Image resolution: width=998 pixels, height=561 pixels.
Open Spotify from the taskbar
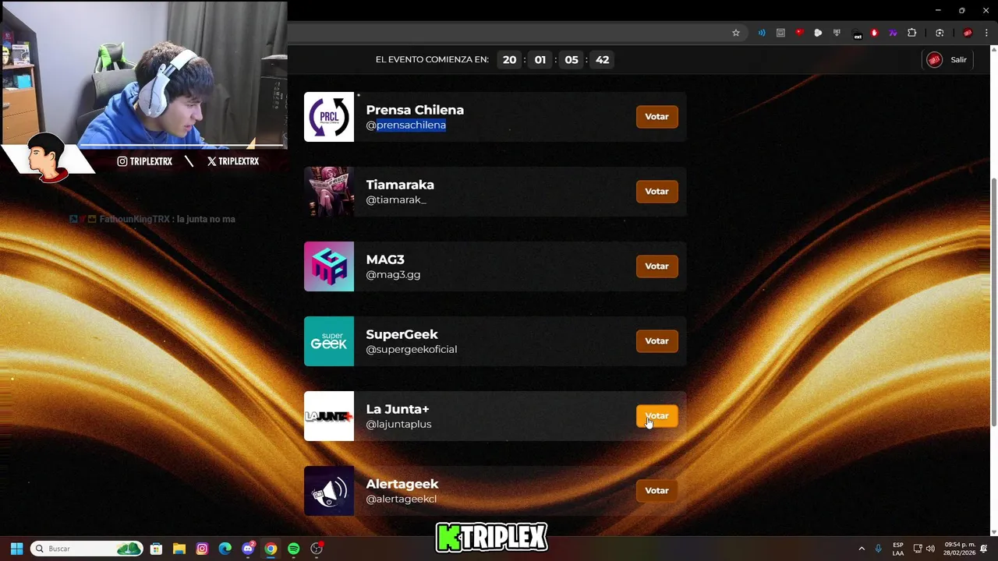(293, 549)
